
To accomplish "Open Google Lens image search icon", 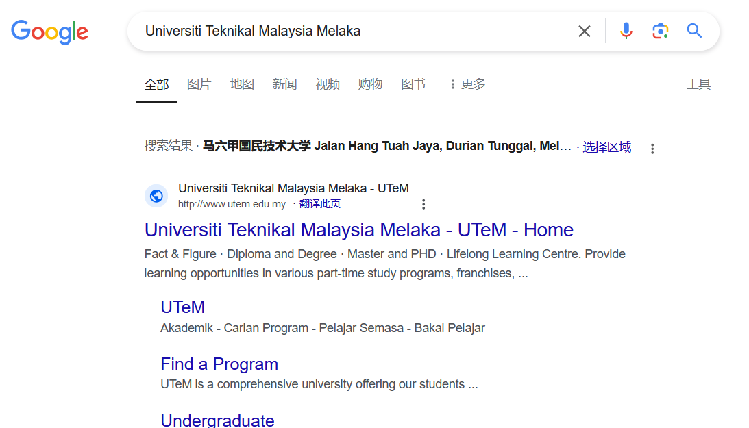I will point(660,31).
